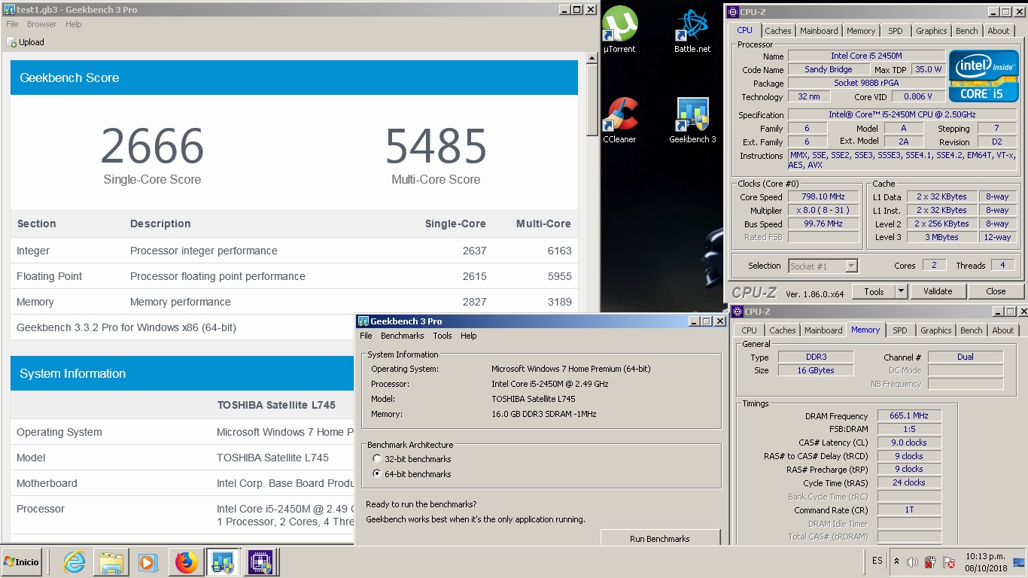The height and width of the screenshot is (578, 1028).
Task: Open the Battle.net desktop shortcut
Action: pyautogui.click(x=692, y=30)
